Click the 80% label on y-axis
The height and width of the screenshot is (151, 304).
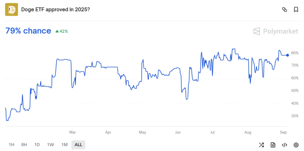pos(295,53)
